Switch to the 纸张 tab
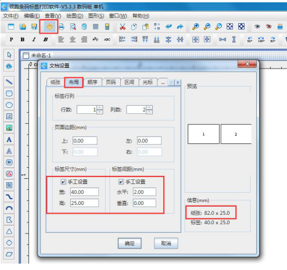Viewport: 287px width, 270px height. pos(55,82)
